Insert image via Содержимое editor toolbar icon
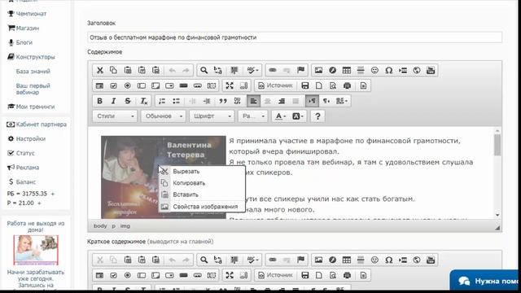 tap(318, 70)
